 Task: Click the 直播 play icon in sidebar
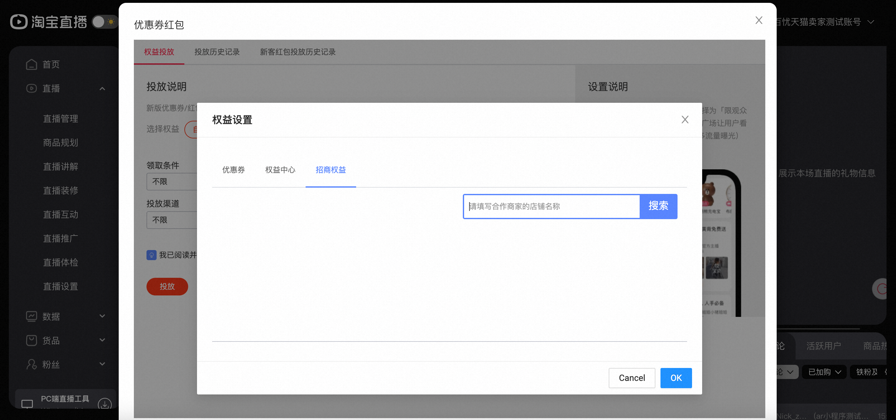pyautogui.click(x=31, y=88)
